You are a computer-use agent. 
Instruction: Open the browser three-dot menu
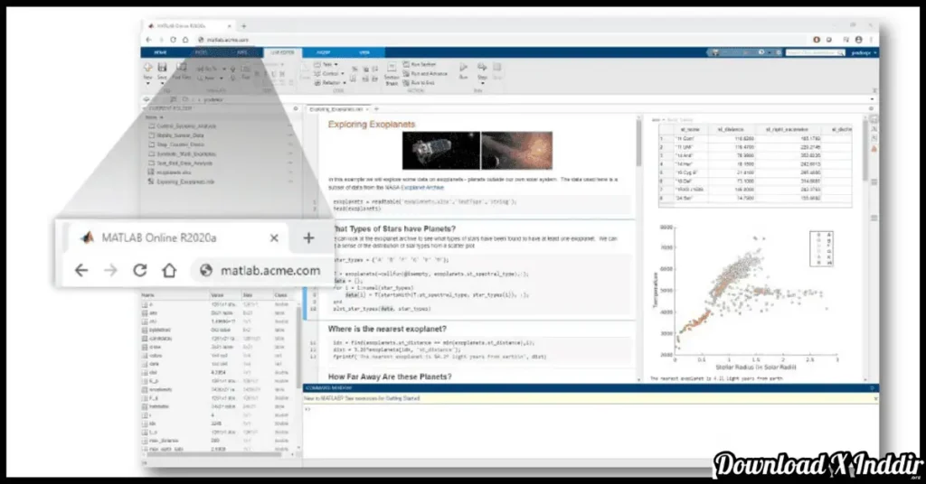[871, 40]
